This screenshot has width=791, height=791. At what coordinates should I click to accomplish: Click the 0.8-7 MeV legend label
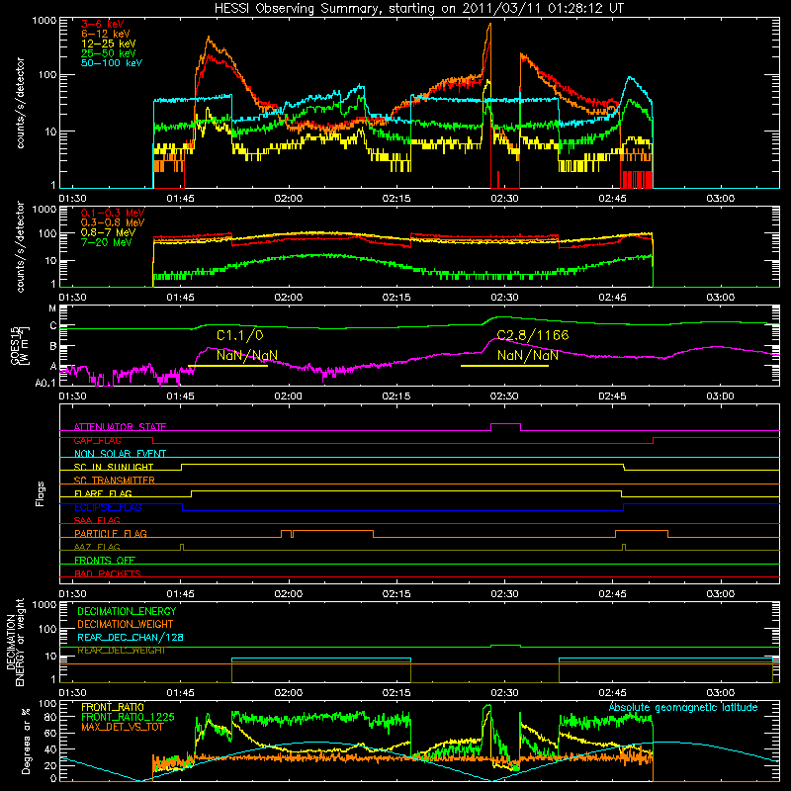tap(108, 232)
